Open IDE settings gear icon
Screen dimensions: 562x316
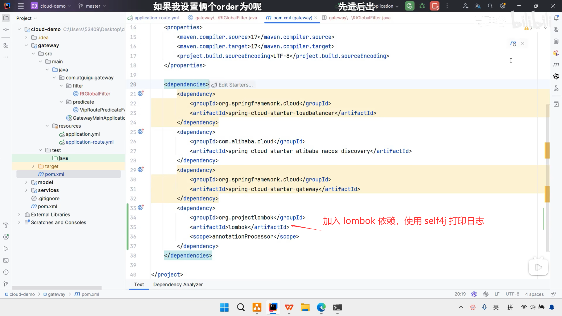tap(503, 6)
